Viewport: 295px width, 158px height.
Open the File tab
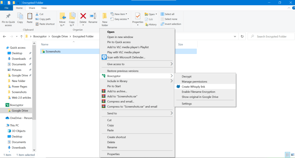[6, 8]
